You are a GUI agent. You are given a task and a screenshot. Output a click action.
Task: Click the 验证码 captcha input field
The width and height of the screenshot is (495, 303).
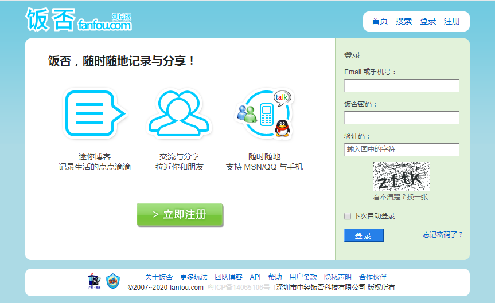[x=402, y=149]
